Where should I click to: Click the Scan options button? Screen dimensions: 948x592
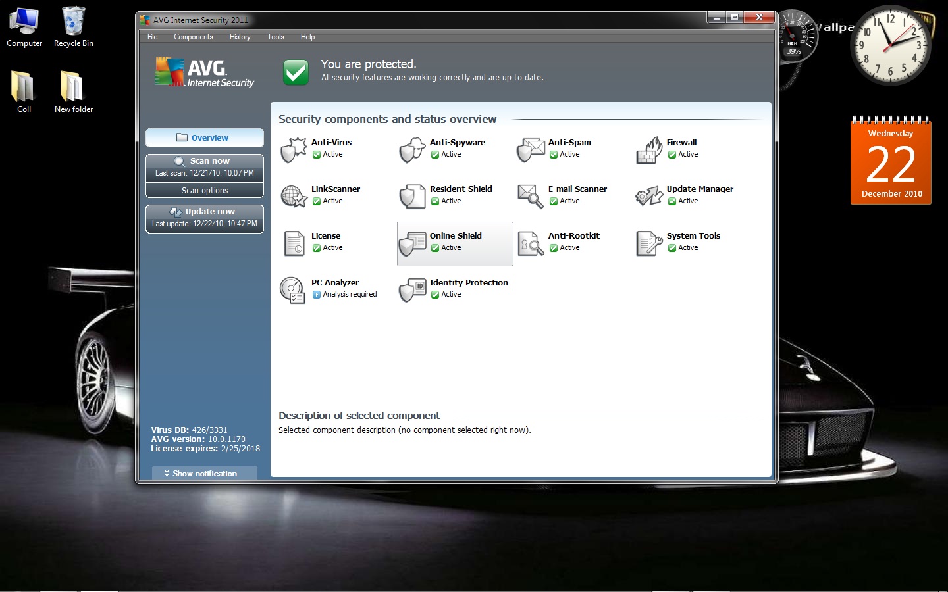pos(205,191)
